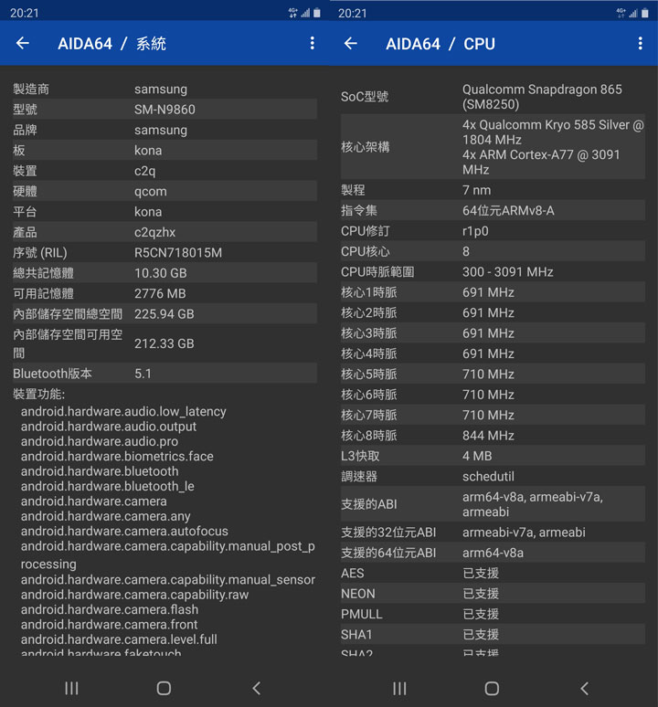Select android.hardware.camera.front entry

point(109,624)
